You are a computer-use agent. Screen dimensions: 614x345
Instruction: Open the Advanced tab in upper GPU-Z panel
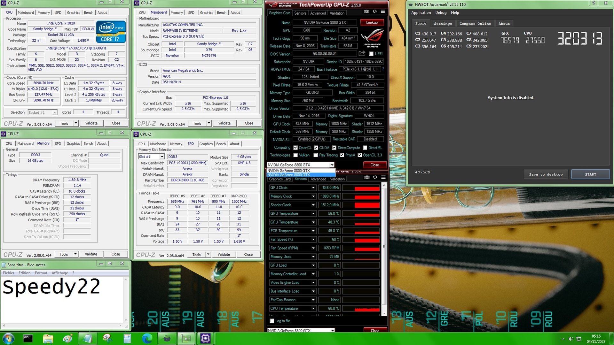click(318, 13)
